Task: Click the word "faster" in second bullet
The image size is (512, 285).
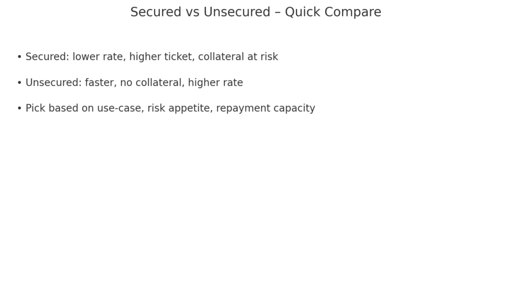Action: 99,83
